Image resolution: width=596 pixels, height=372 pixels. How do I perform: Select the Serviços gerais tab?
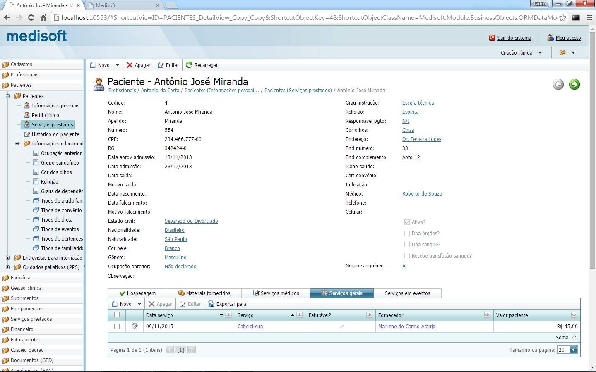[342, 293]
